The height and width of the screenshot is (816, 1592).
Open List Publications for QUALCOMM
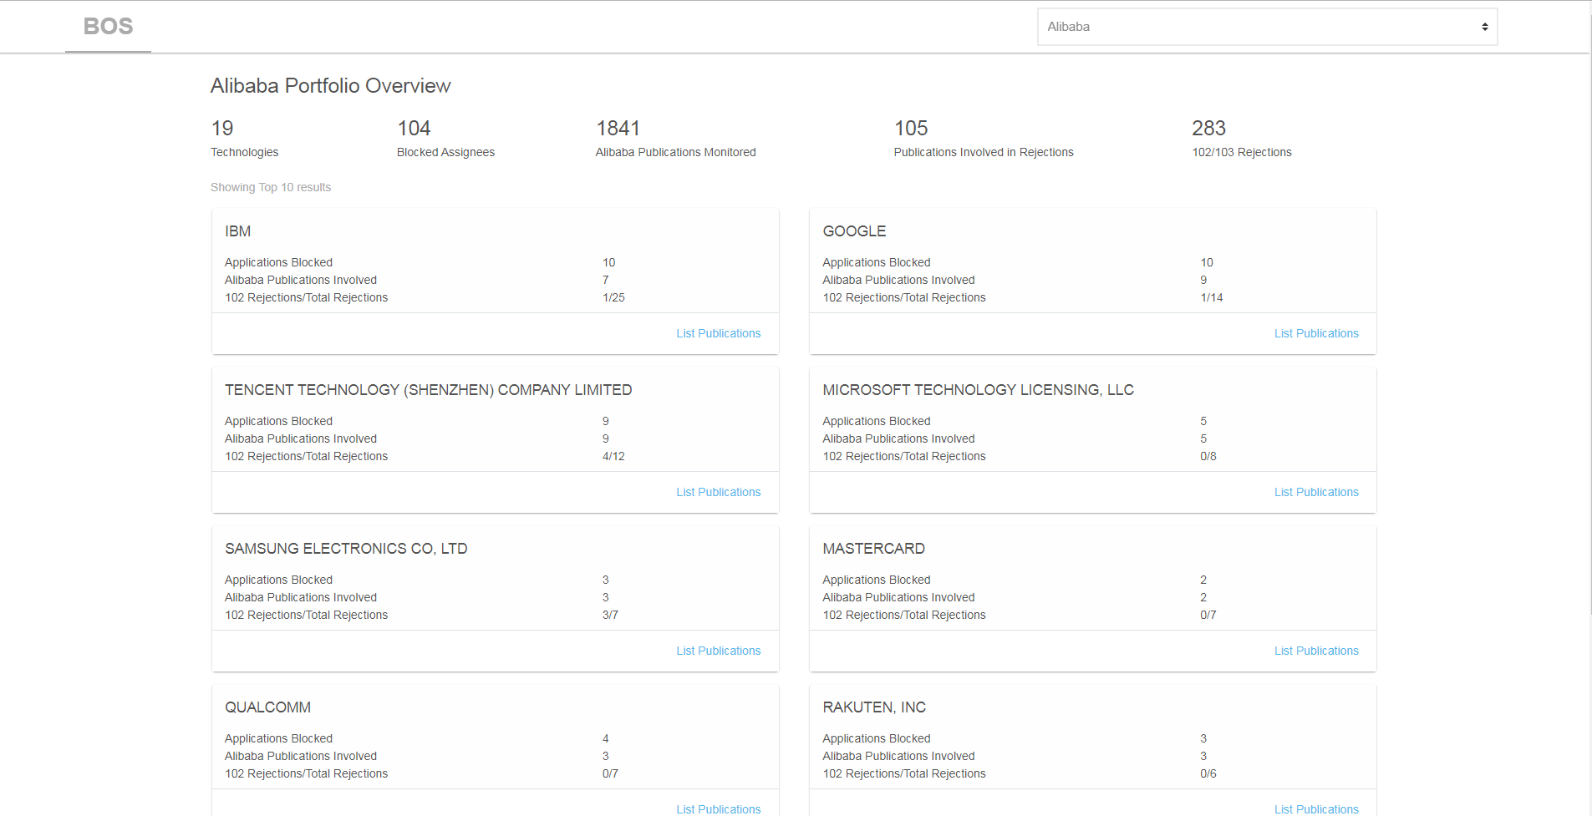click(x=719, y=808)
